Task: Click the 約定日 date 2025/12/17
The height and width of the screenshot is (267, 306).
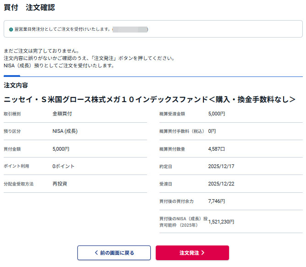Action: 221,166
